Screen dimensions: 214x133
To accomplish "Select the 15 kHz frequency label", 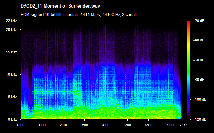I will (11, 52).
